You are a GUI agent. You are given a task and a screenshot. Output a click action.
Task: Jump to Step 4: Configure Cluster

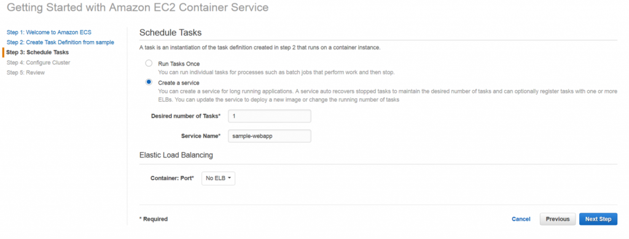(38, 63)
